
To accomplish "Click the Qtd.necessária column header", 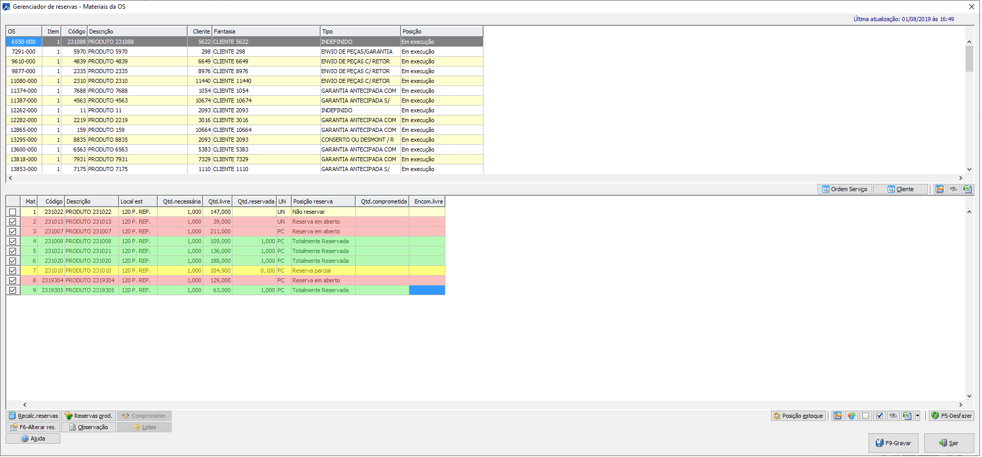I will click(180, 201).
